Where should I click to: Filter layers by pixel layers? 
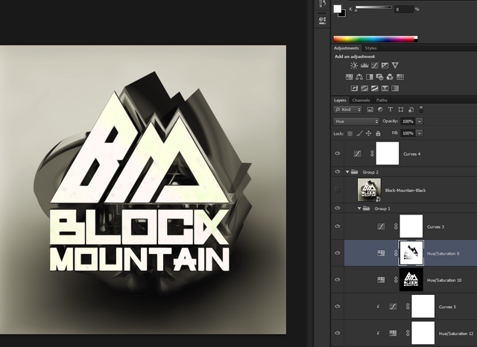click(370, 109)
